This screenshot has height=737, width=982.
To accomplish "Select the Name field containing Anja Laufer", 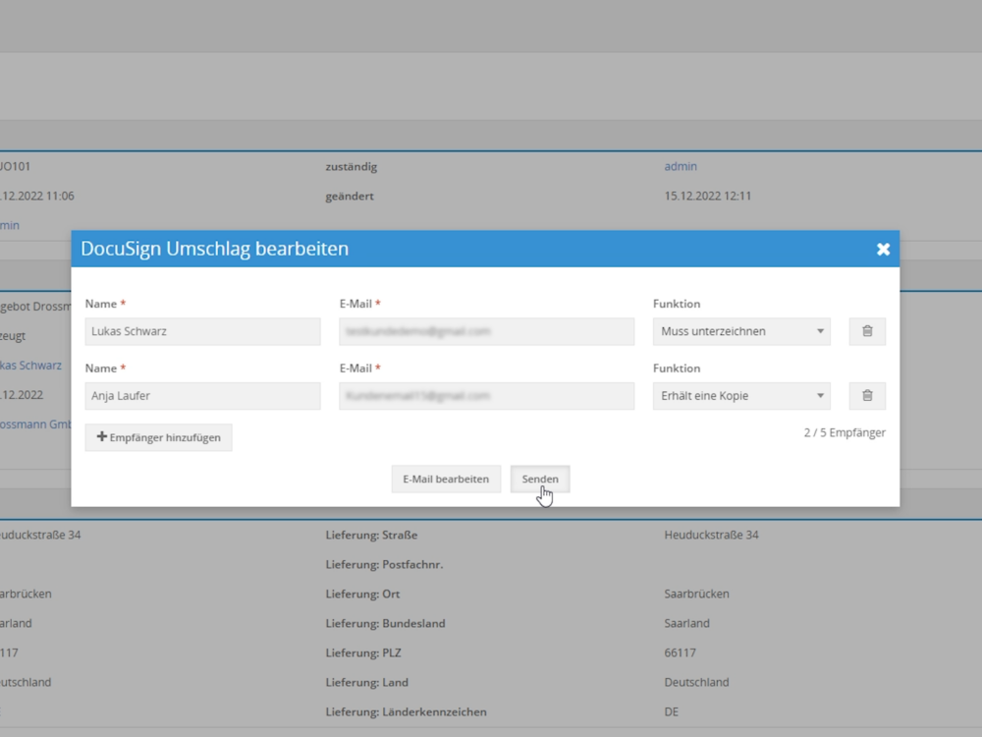I will [202, 396].
